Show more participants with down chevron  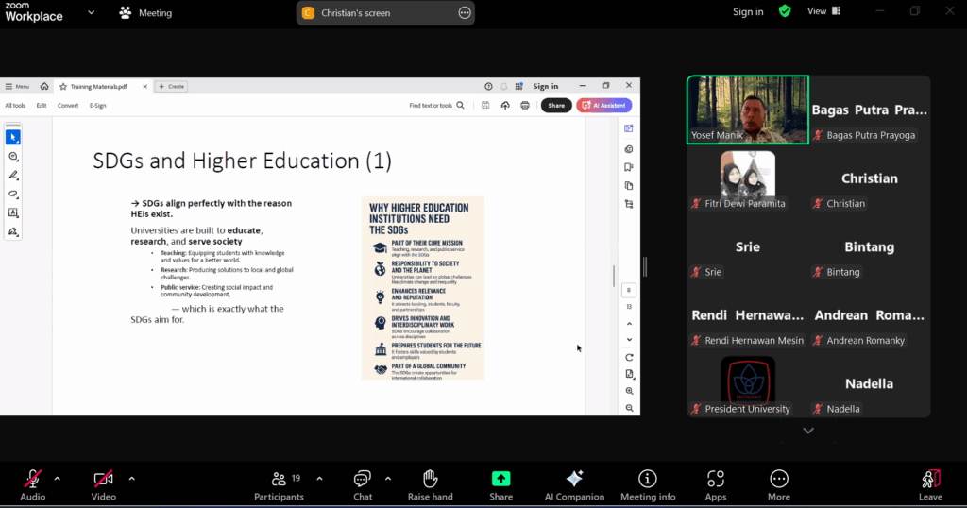tap(807, 431)
